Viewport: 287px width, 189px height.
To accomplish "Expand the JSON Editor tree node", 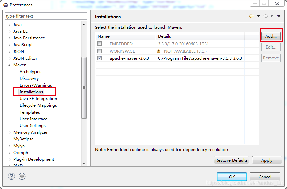I will 10,58.
